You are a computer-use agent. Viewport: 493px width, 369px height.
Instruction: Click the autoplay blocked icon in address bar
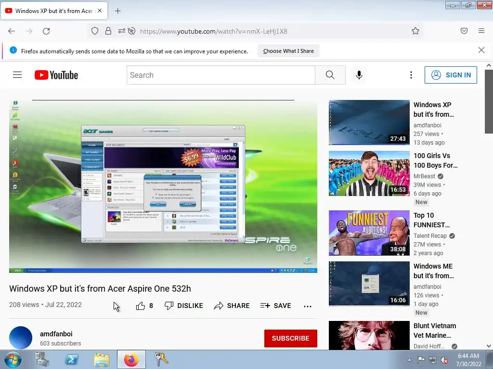[132, 31]
